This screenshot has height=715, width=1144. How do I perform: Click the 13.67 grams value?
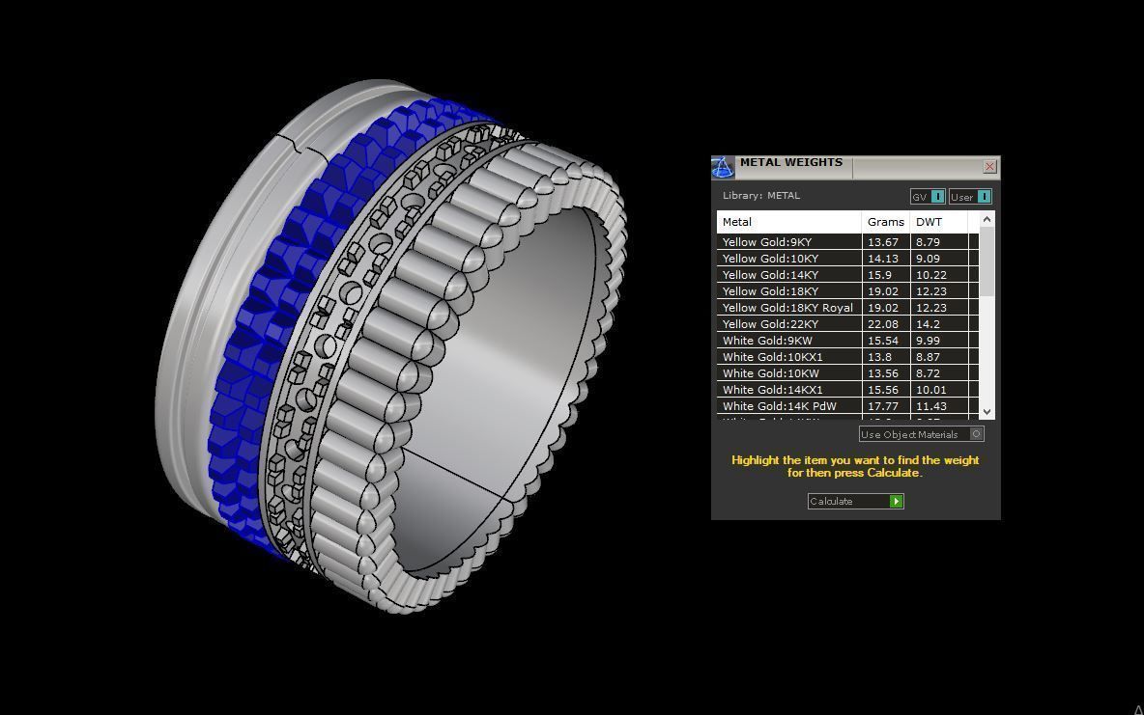point(883,242)
